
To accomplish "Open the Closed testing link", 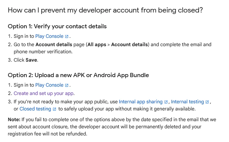I will [35, 109].
